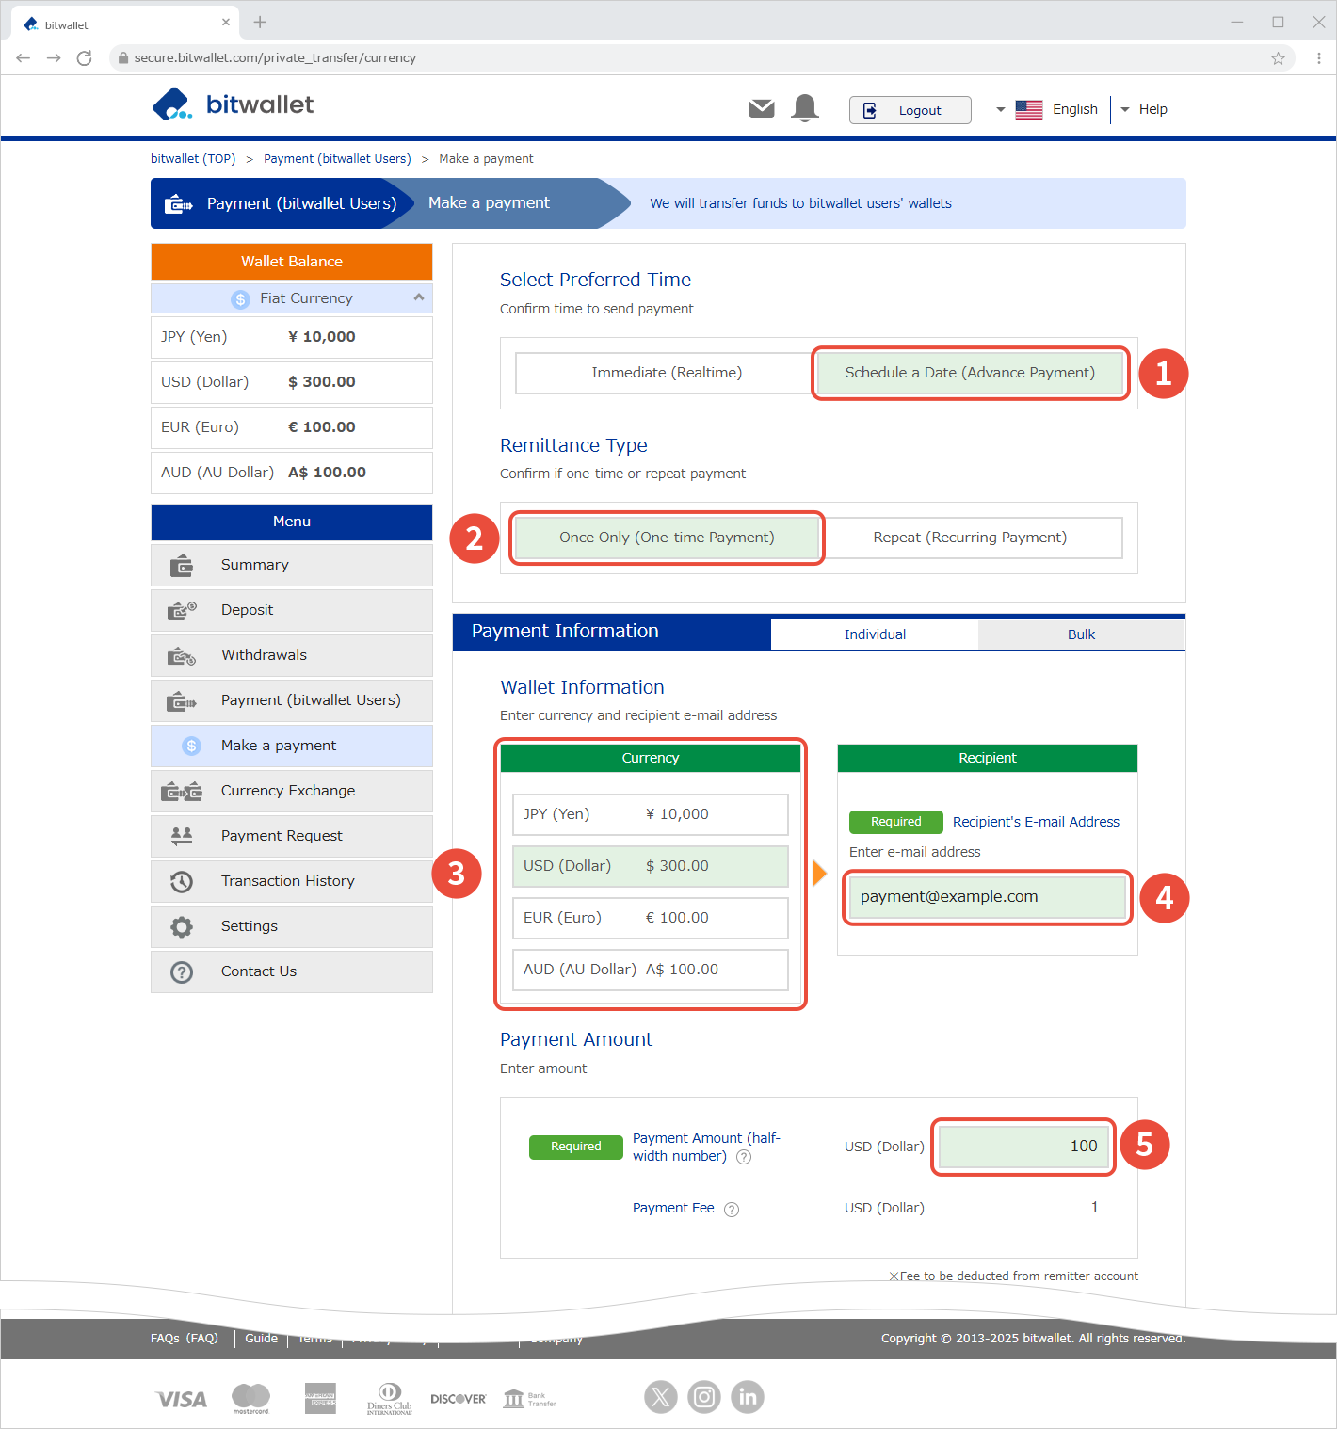
Task: Open Contact Us in the side menu
Action: 292,971
